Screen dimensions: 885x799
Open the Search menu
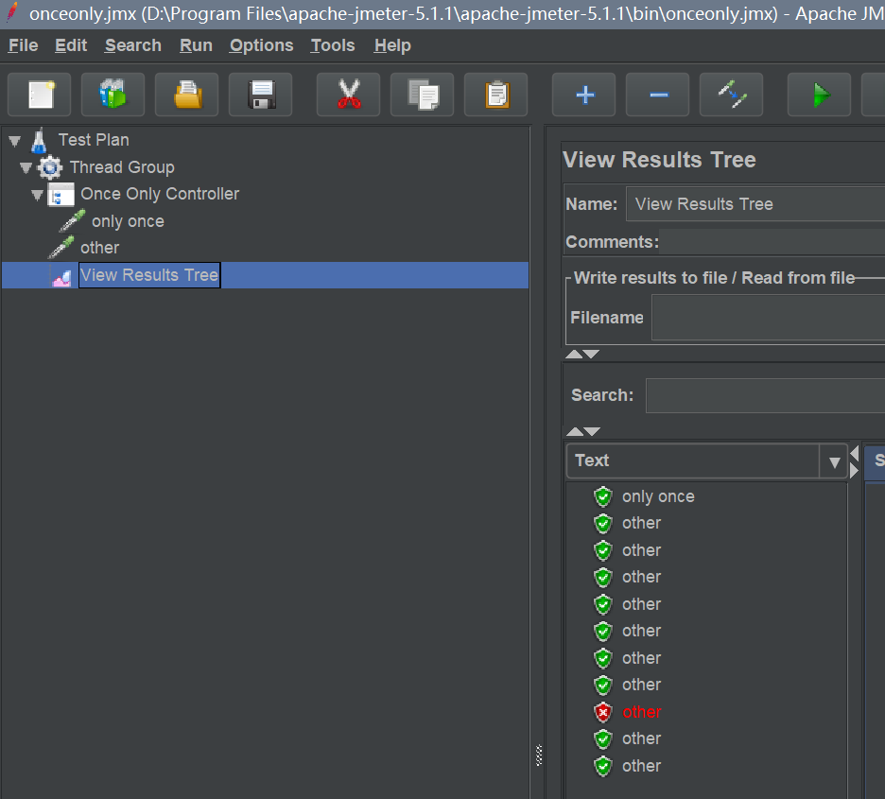coord(133,45)
